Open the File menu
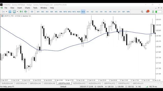Image resolution: width=163 pixels, height=91 pixels. 6,8
